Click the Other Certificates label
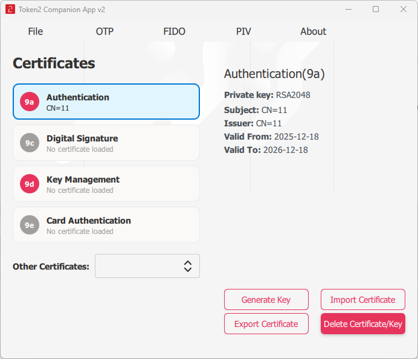418x359 pixels. pyautogui.click(x=51, y=267)
